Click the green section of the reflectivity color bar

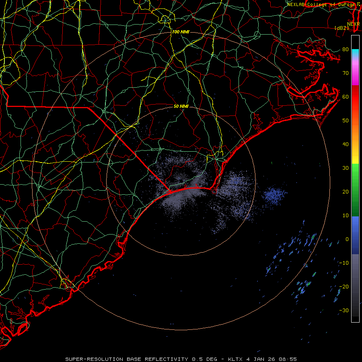[x=355, y=190]
